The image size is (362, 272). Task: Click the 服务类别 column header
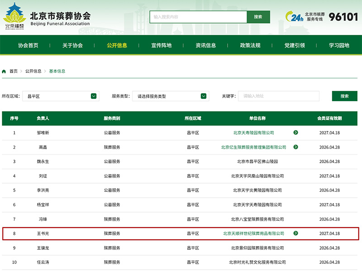coord(112,118)
